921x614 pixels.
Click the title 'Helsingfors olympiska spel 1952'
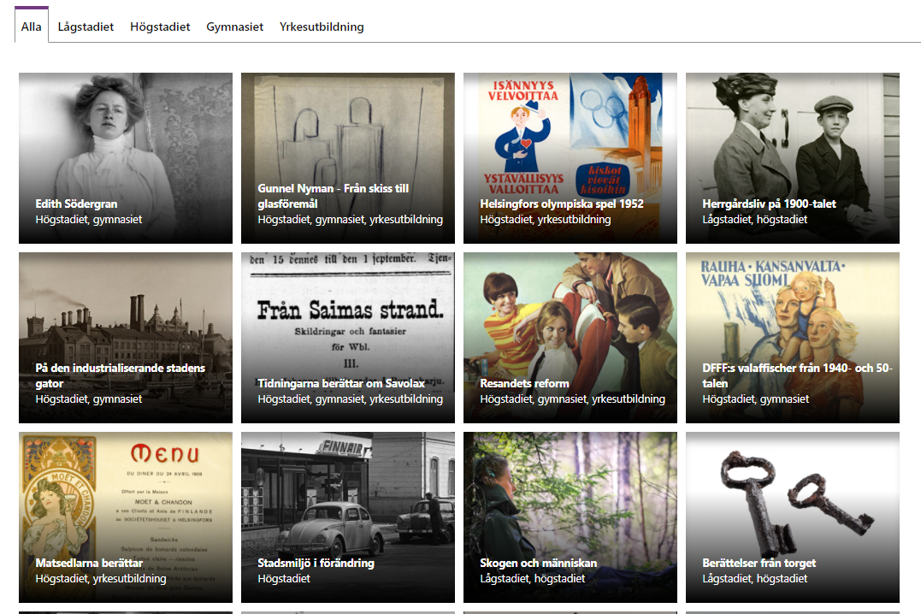[562, 204]
